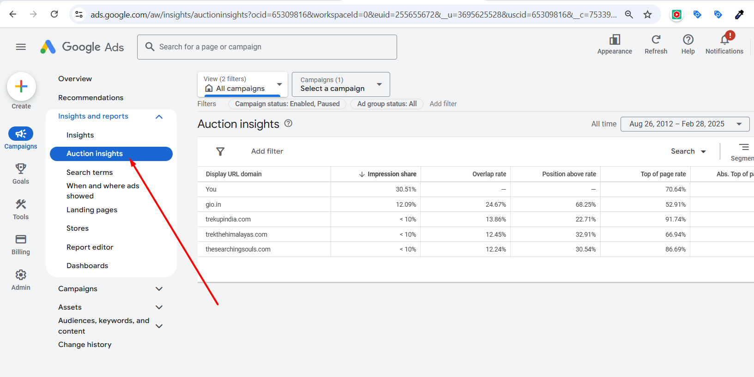Open Landing pages report
The width and height of the screenshot is (754, 377).
[92, 210]
